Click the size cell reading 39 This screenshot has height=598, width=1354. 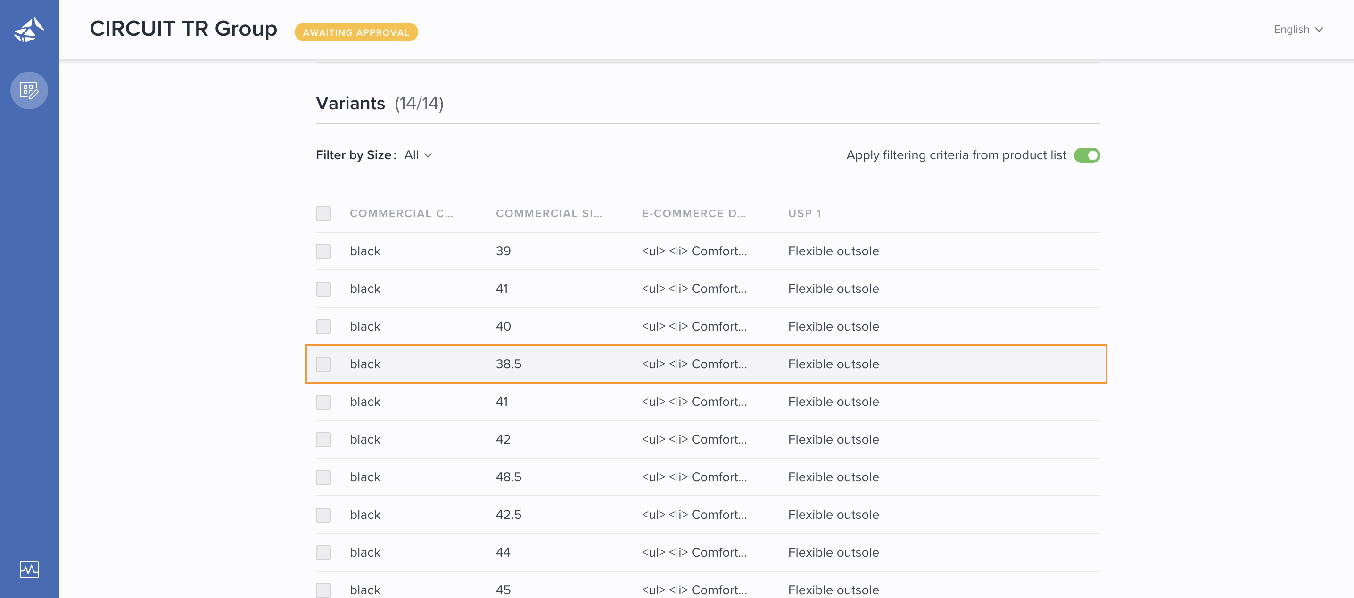coord(503,251)
